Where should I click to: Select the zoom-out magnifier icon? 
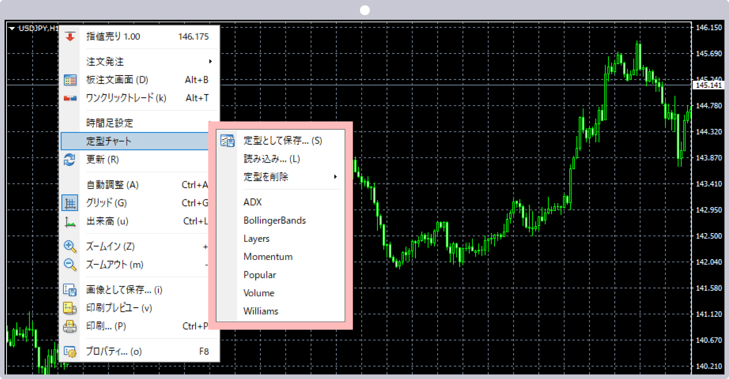coord(70,265)
